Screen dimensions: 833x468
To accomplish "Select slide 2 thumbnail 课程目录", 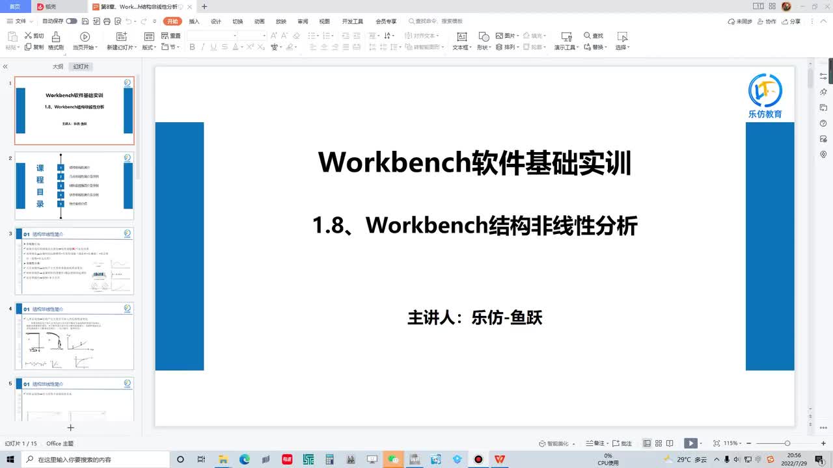I will point(74,186).
